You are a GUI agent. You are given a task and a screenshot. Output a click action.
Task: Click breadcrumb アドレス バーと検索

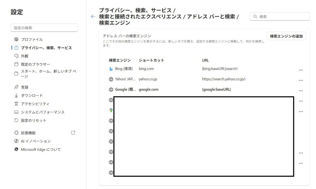(x=211, y=17)
